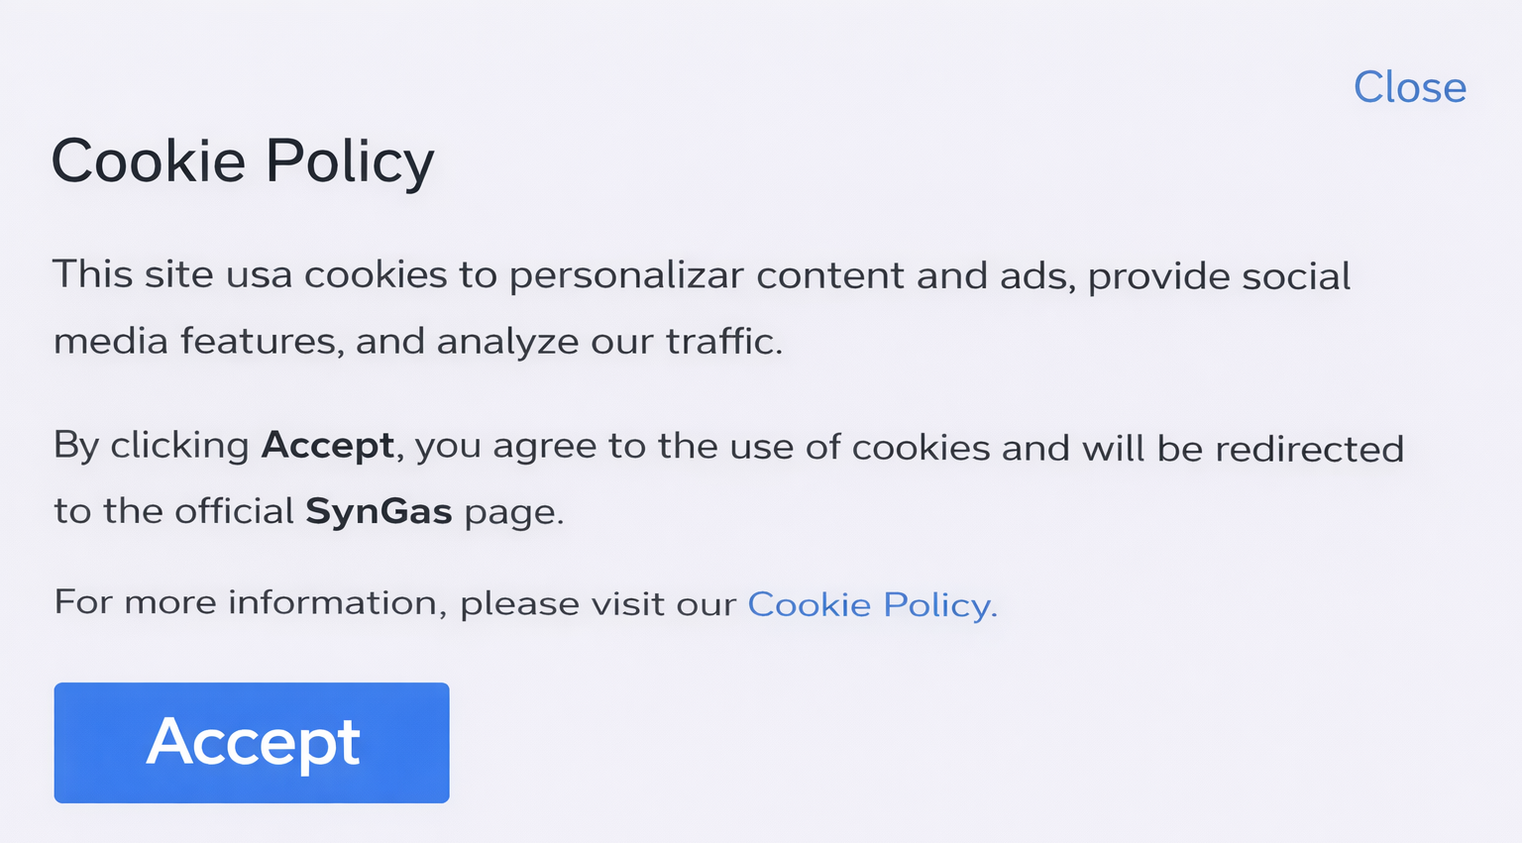
Task: Click the word traffic in first paragraph
Action: [721, 341]
